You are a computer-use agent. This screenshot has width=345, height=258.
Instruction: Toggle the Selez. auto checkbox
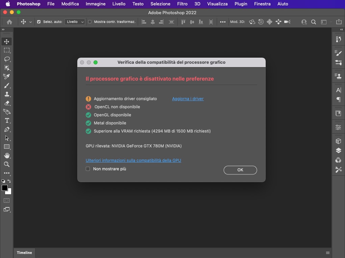click(x=39, y=22)
